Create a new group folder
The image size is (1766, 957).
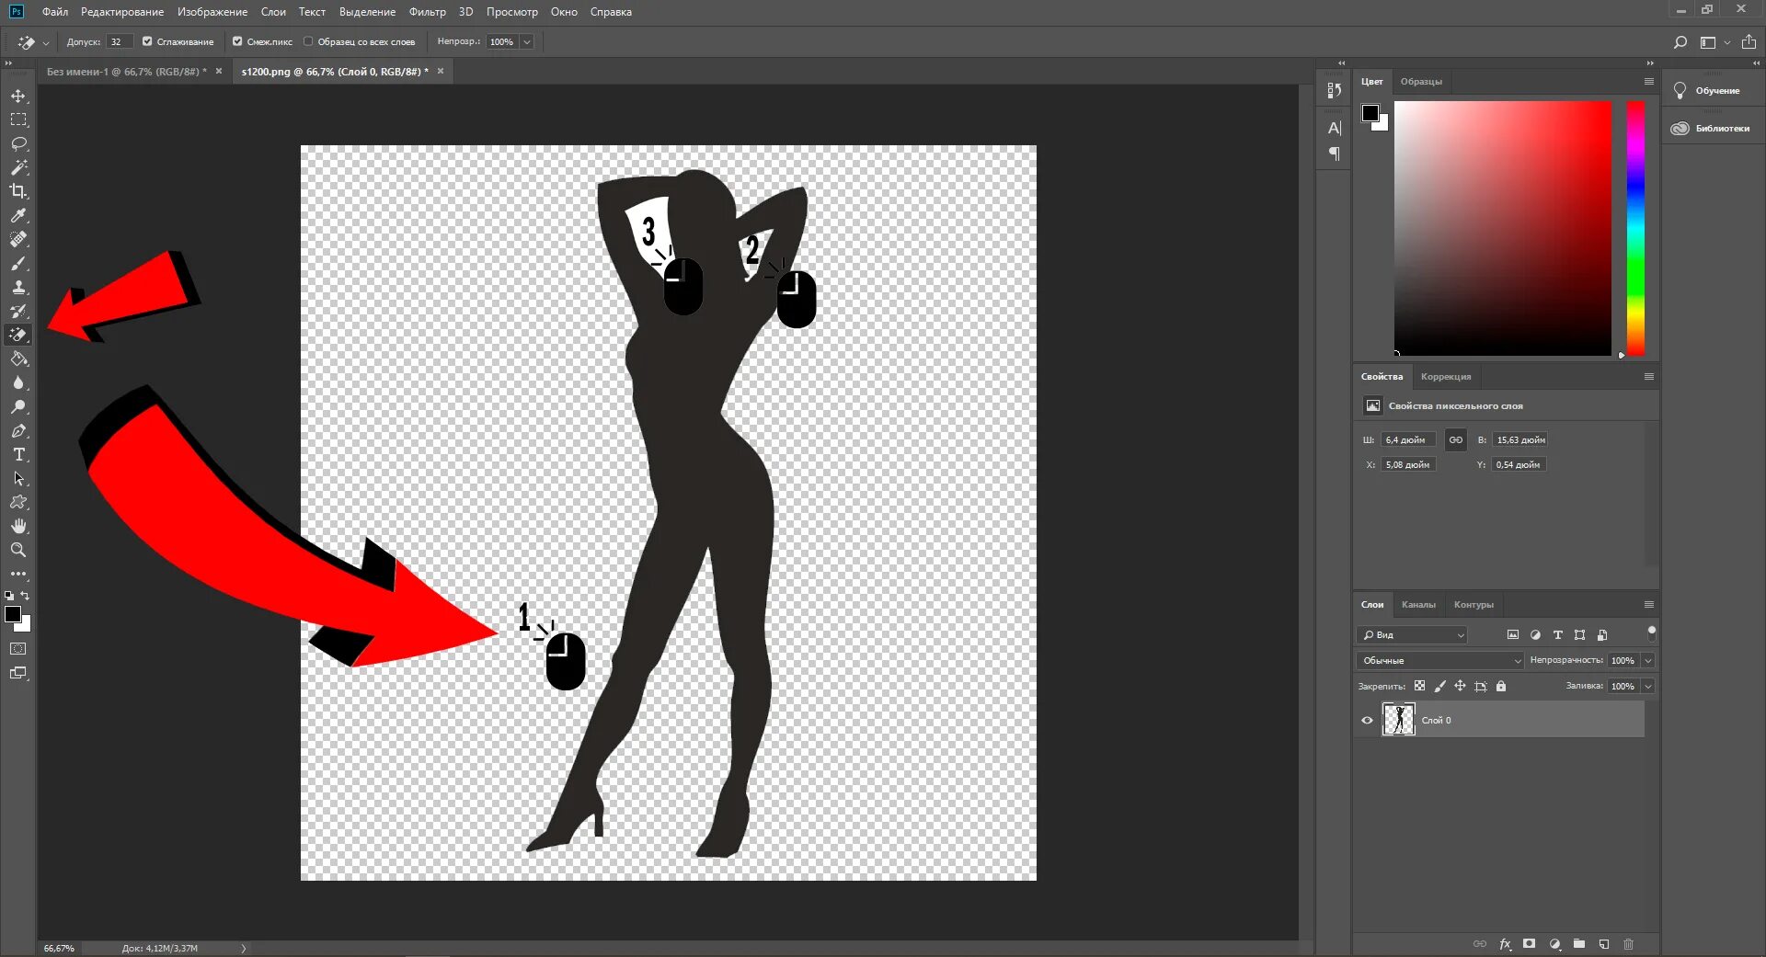pos(1579,944)
